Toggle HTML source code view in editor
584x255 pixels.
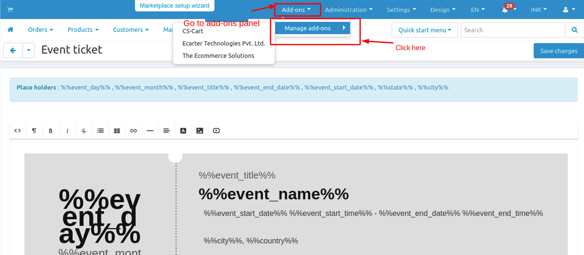tap(18, 131)
